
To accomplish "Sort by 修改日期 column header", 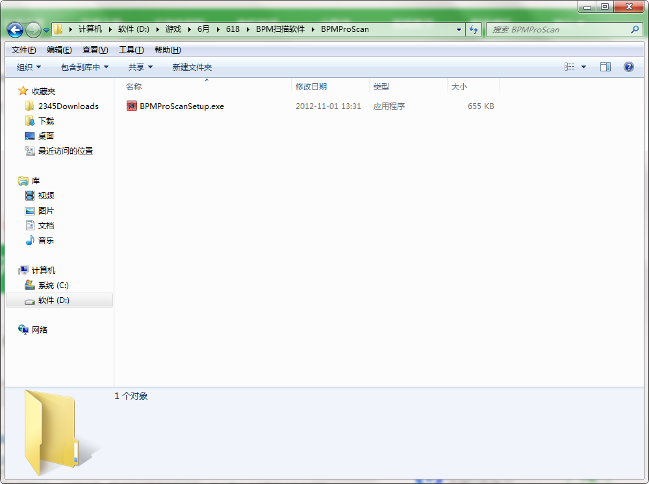I will click(311, 86).
